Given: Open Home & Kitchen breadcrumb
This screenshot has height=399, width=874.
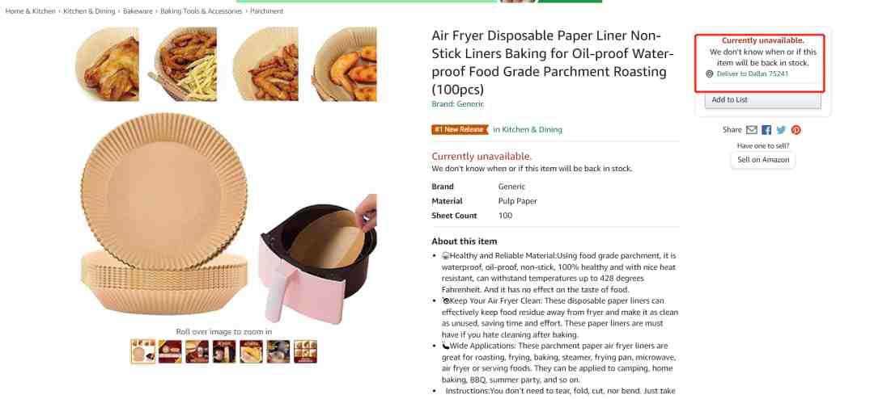Looking at the screenshot, I should coord(31,11).
